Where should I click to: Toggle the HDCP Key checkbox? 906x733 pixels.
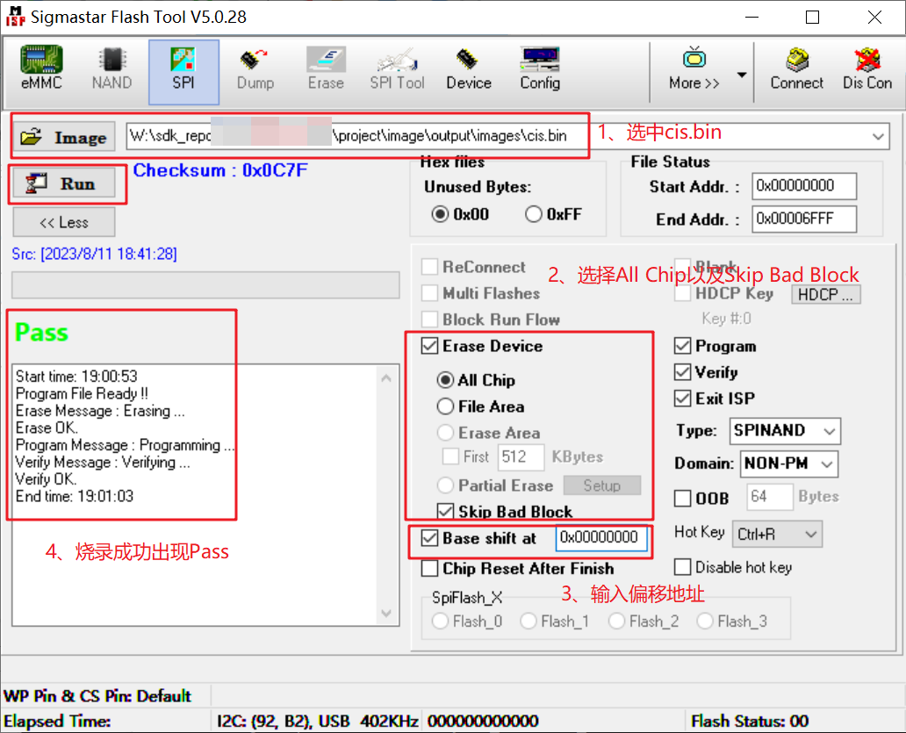pyautogui.click(x=682, y=293)
